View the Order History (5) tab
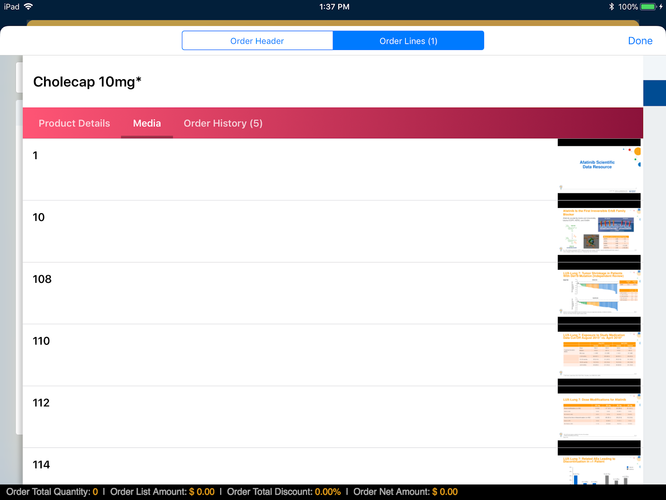This screenshot has height=500, width=666. tap(223, 123)
